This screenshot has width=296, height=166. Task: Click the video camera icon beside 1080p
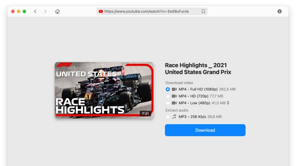click(x=174, y=89)
